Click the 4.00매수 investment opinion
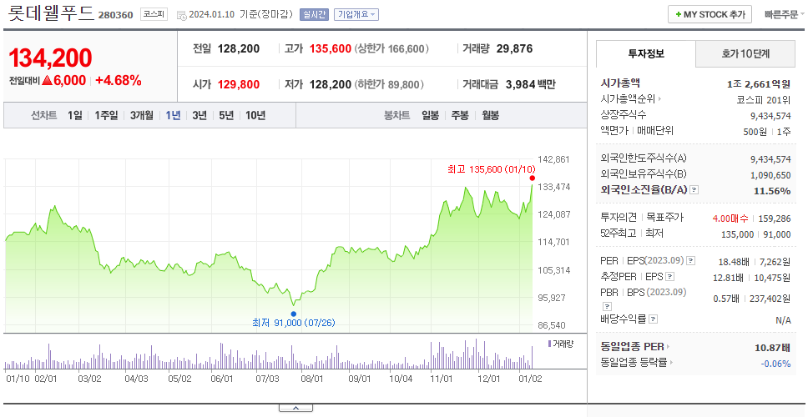808x417 pixels. (x=730, y=219)
